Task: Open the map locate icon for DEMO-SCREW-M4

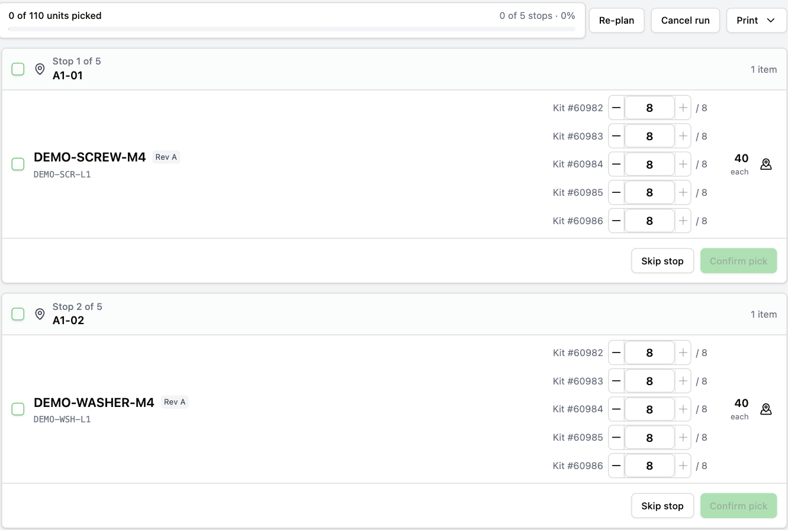Action: point(766,164)
